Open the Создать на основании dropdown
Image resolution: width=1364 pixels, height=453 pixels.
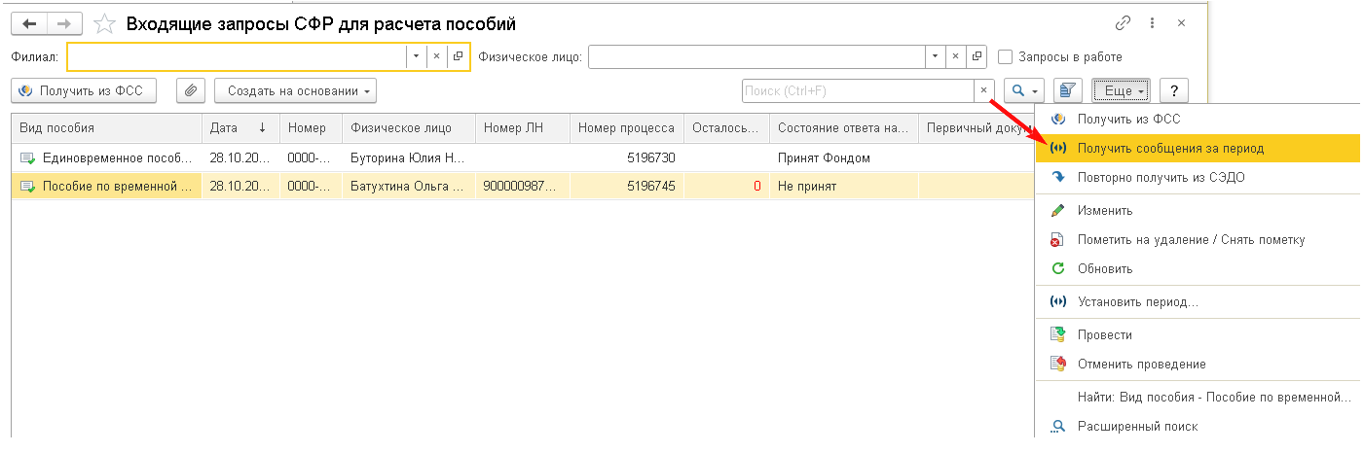pyautogui.click(x=295, y=90)
